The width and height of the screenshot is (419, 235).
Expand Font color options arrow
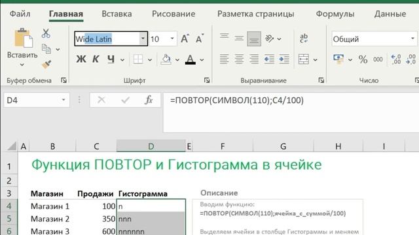click(x=202, y=60)
